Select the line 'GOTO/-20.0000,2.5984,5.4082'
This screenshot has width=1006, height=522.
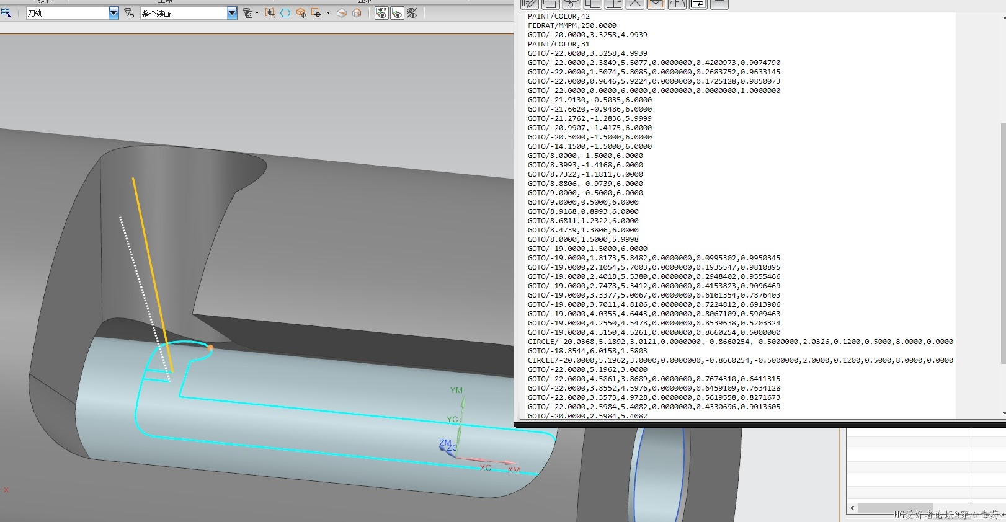pos(587,416)
